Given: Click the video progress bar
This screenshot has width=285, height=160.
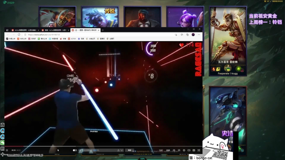Looking at the screenshot, I should 103,146.
